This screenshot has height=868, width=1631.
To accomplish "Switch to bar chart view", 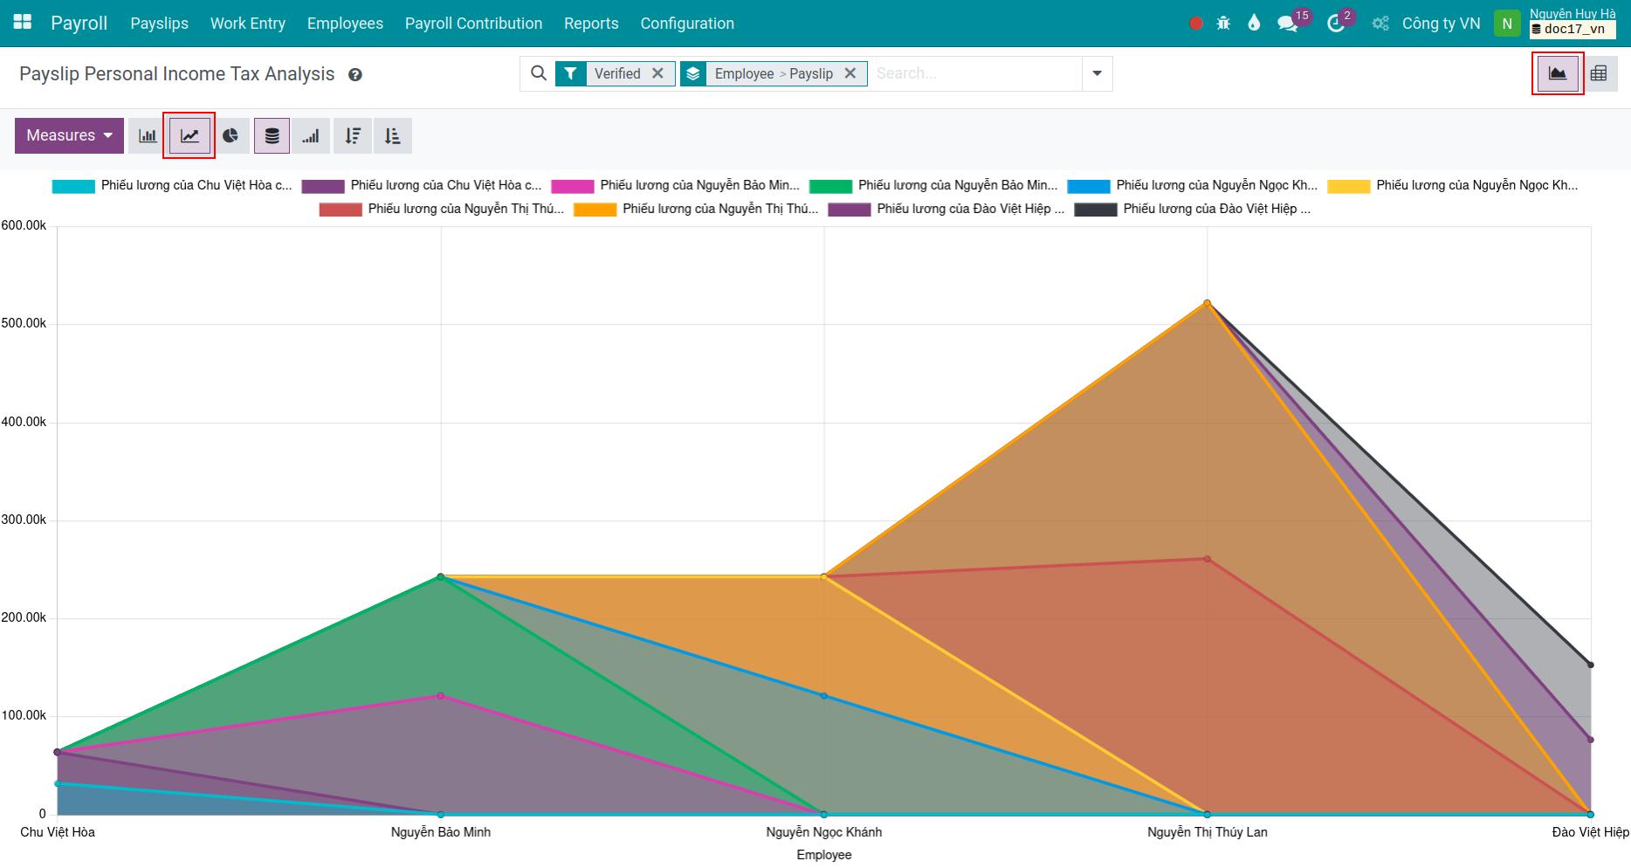I will click(x=145, y=135).
